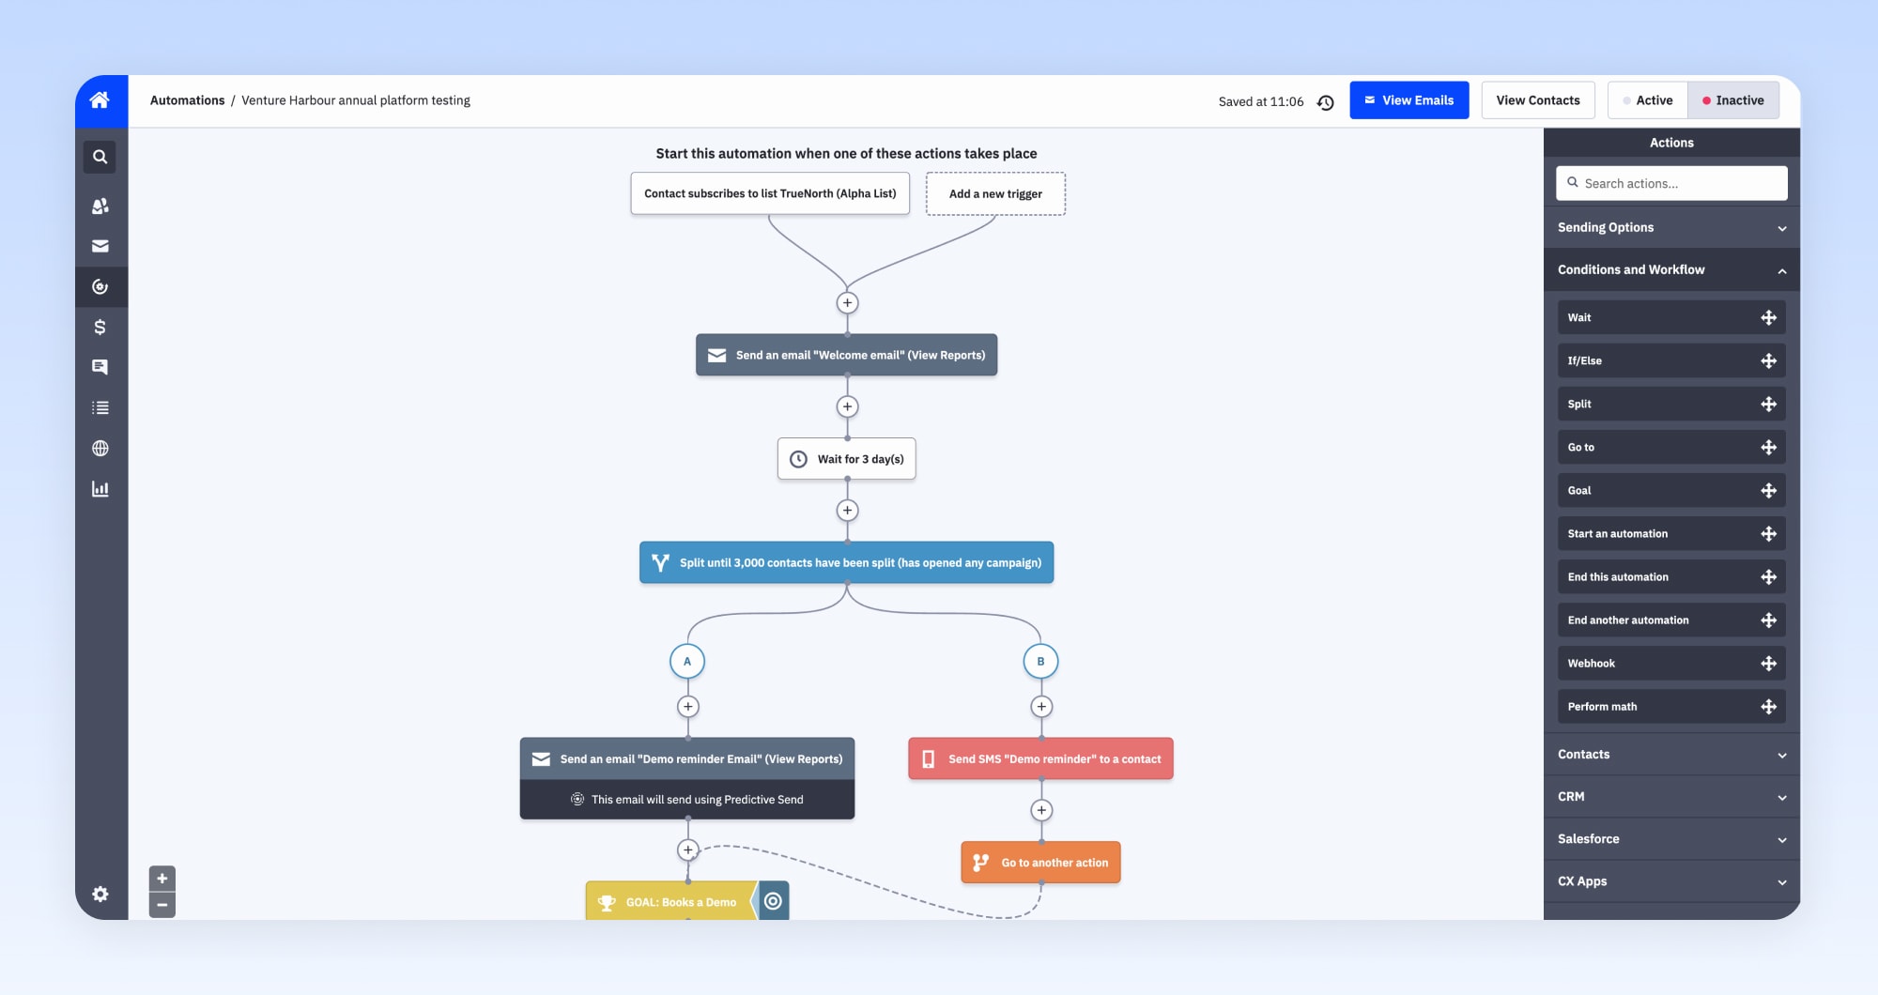The image size is (1878, 995).
Task: Select the Search icon in the left sidebar
Action: click(x=100, y=157)
